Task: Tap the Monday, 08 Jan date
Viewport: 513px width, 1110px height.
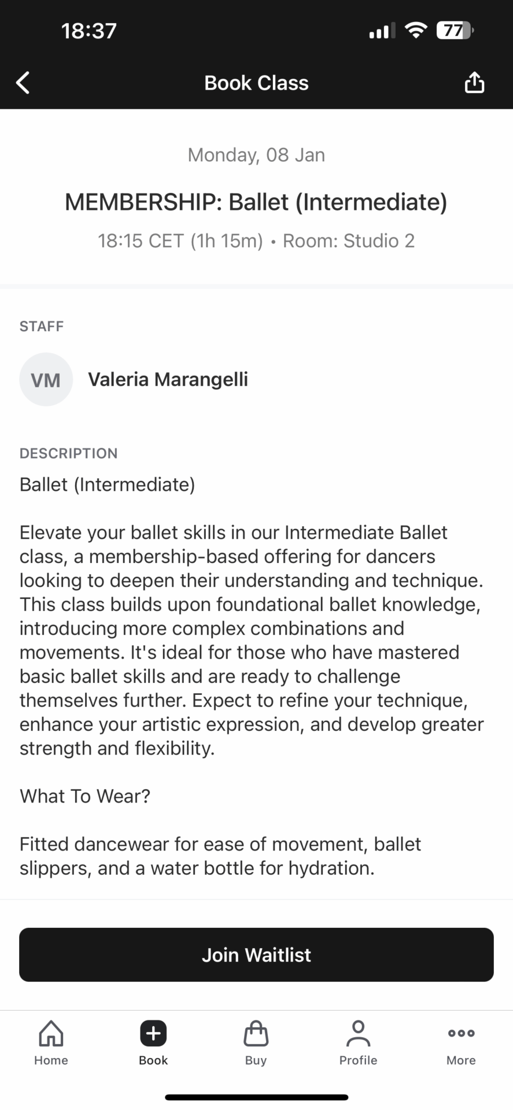Action: (x=256, y=155)
